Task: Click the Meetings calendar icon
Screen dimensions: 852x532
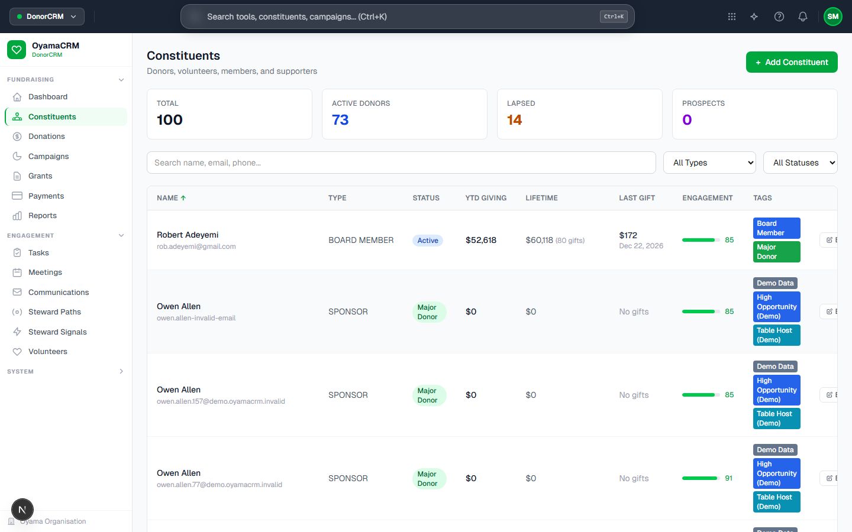Action: 17,273
